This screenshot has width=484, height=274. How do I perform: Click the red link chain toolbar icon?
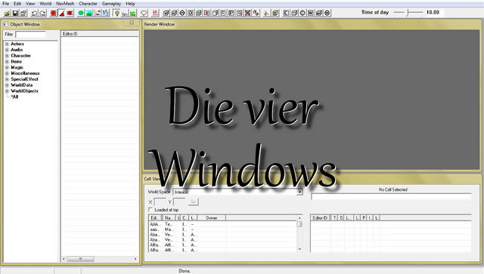tap(256, 13)
